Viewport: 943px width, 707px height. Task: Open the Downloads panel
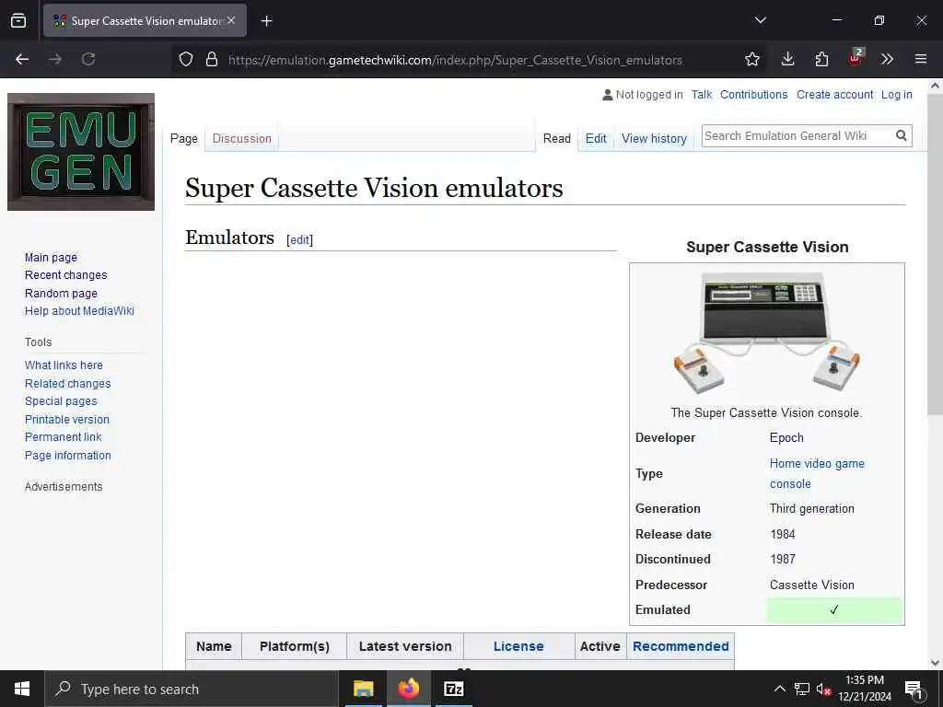(x=788, y=59)
